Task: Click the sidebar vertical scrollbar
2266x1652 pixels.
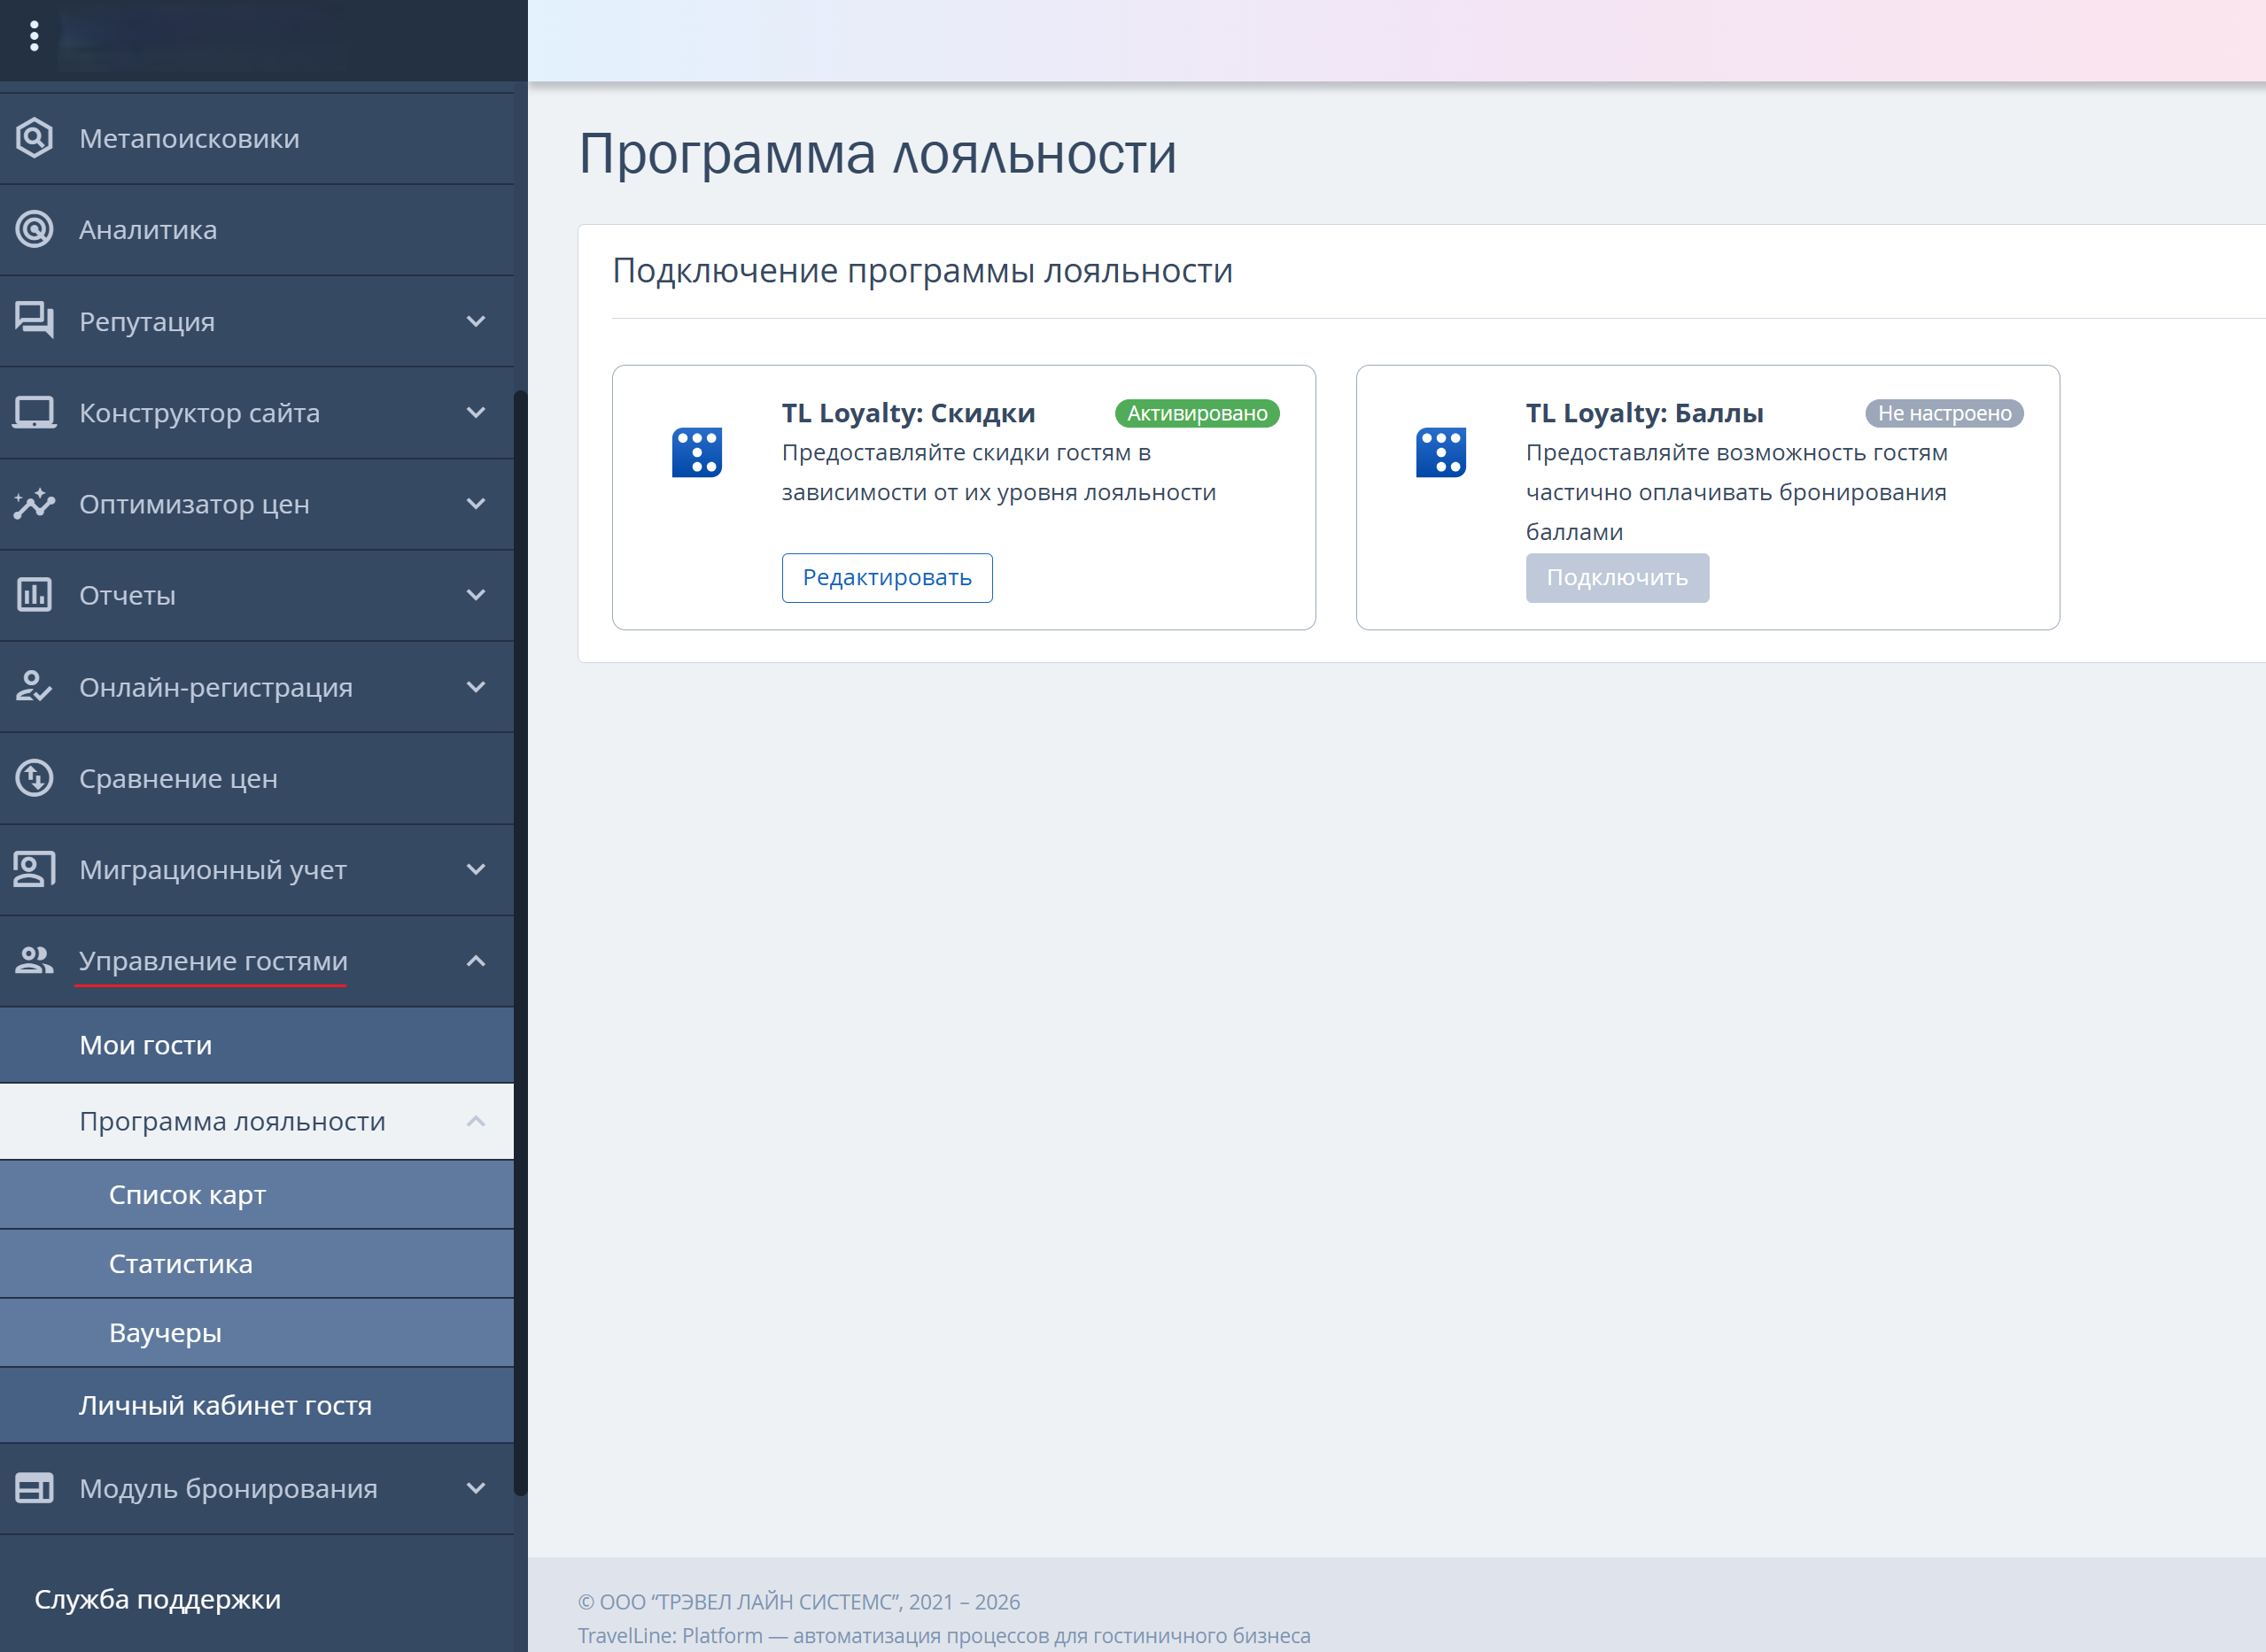Action: 520,940
